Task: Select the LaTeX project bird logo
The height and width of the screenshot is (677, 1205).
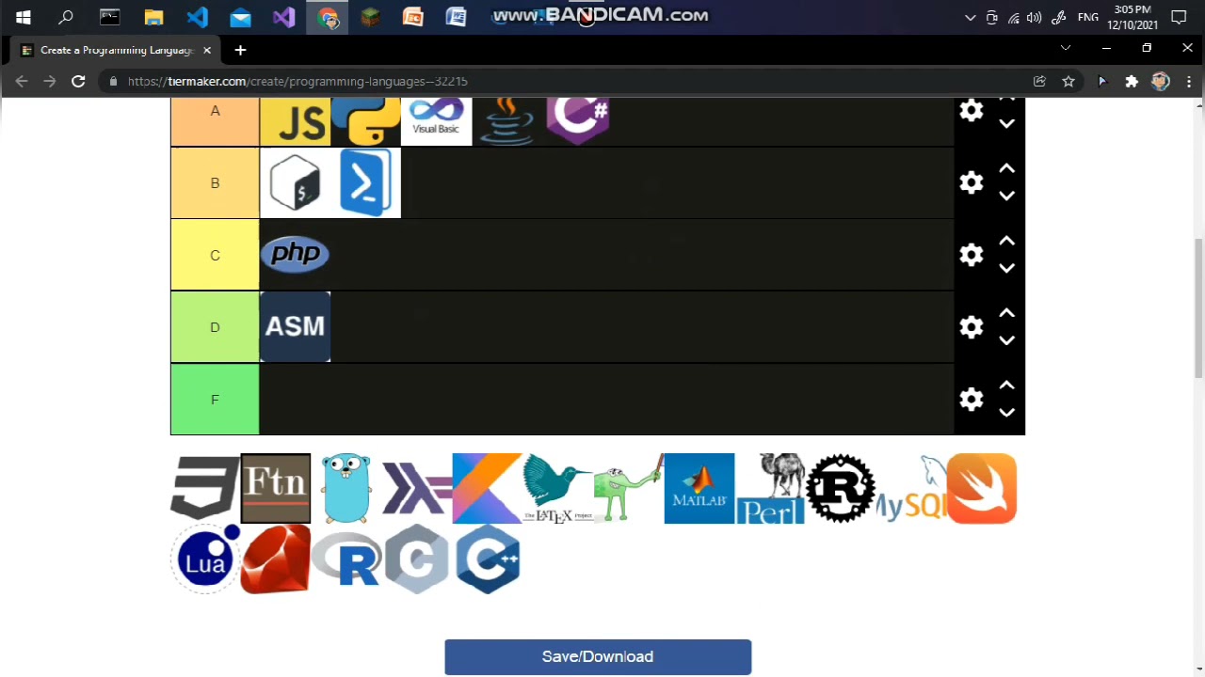Action: point(558,488)
